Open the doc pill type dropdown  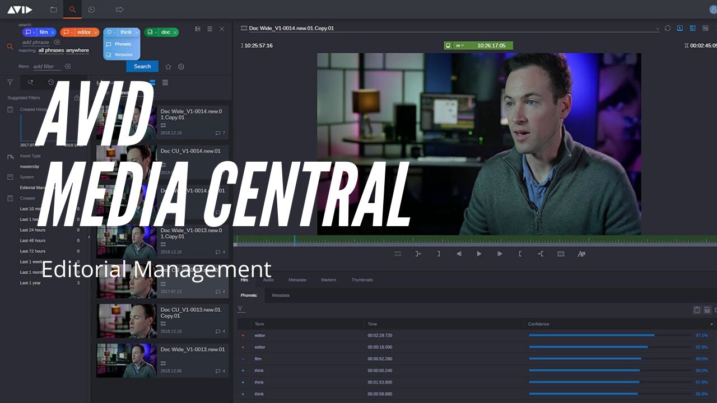pos(152,32)
